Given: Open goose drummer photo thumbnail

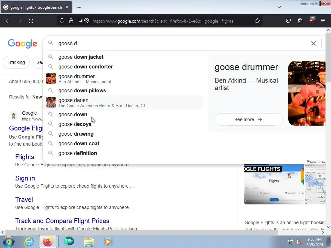Looking at the screenshot, I should pyautogui.click(x=307, y=93).
